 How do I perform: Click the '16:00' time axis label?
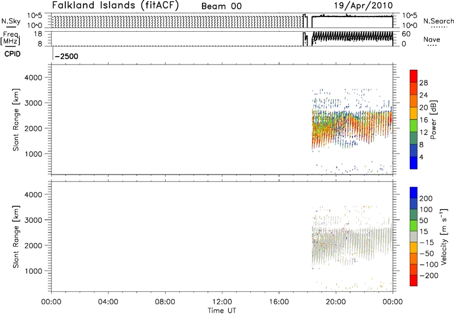click(279, 302)
